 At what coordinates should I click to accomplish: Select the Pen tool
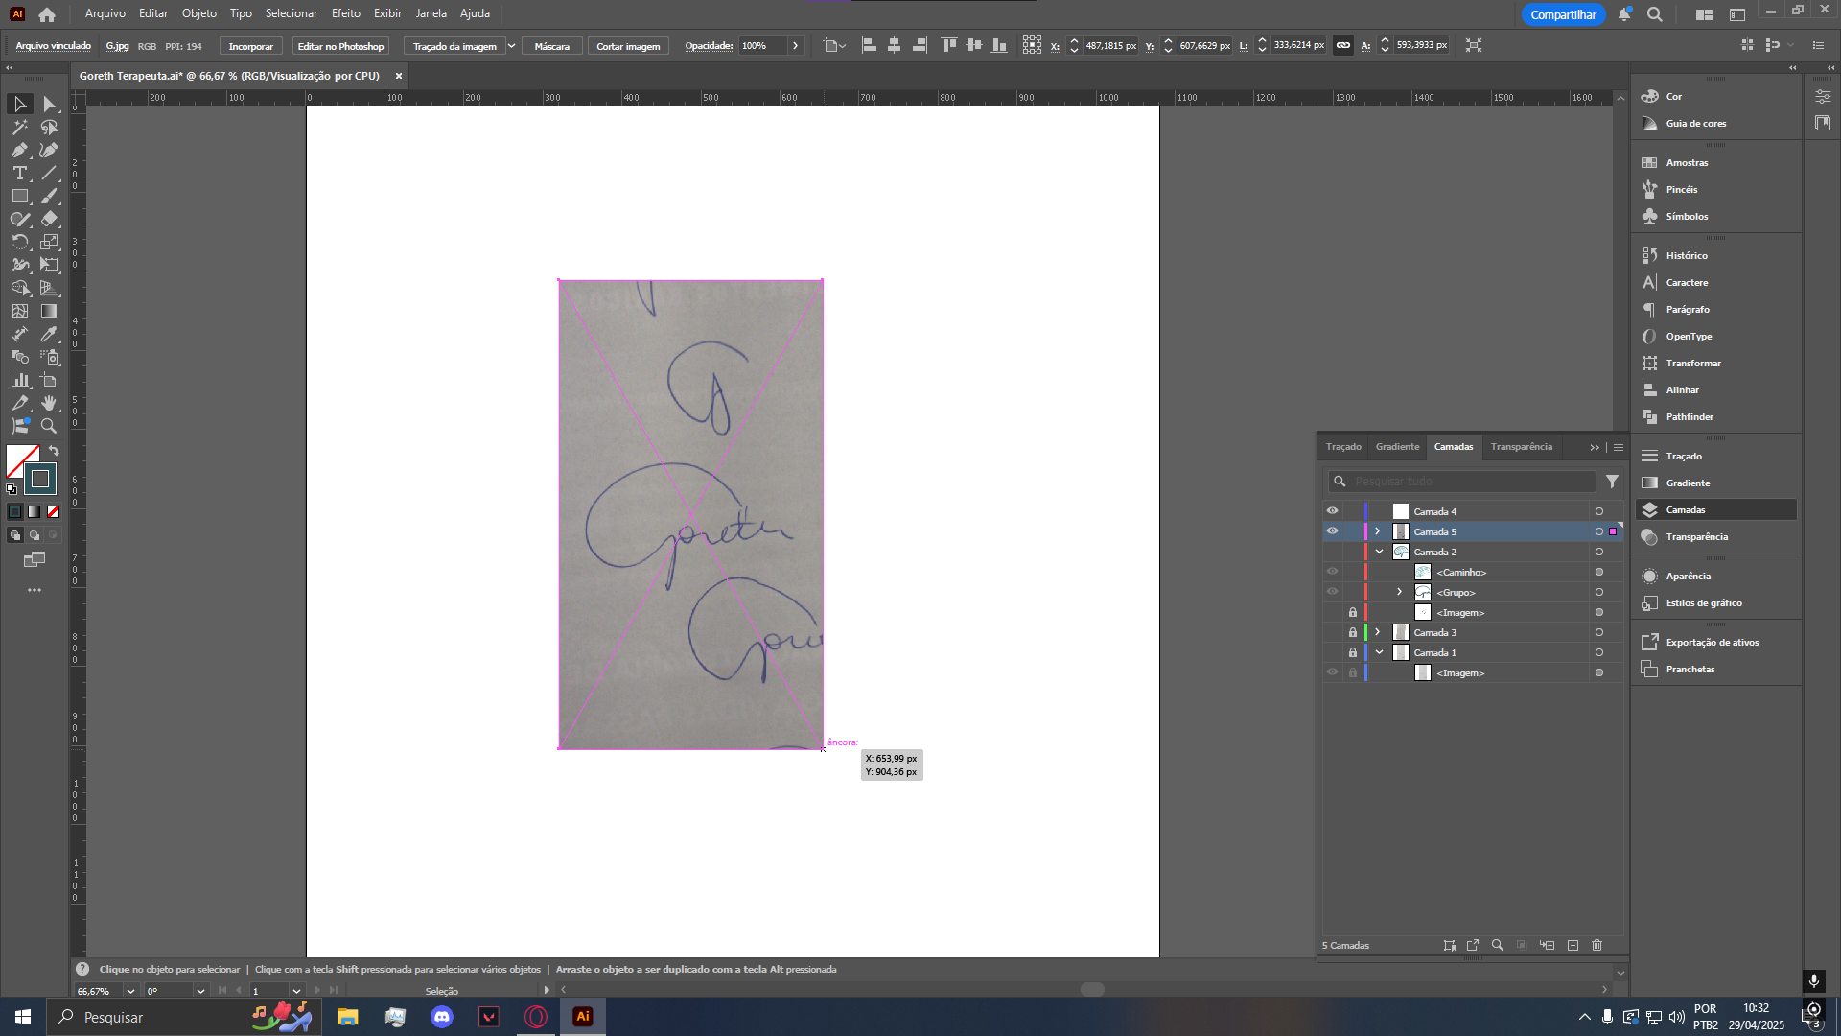click(x=19, y=150)
